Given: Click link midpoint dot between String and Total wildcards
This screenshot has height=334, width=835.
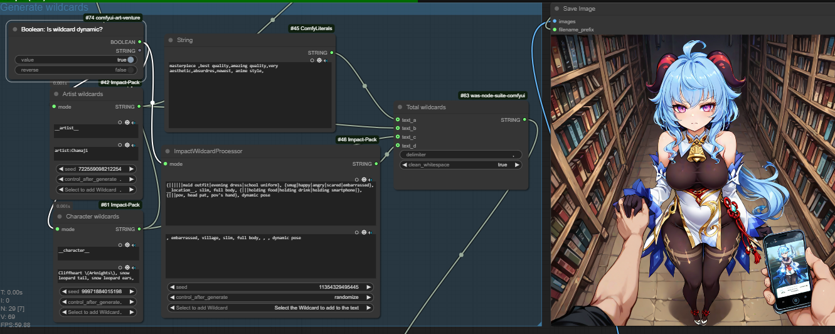Looking at the screenshot, I should coord(364,85).
